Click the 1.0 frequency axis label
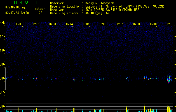 click(x=2, y=50)
